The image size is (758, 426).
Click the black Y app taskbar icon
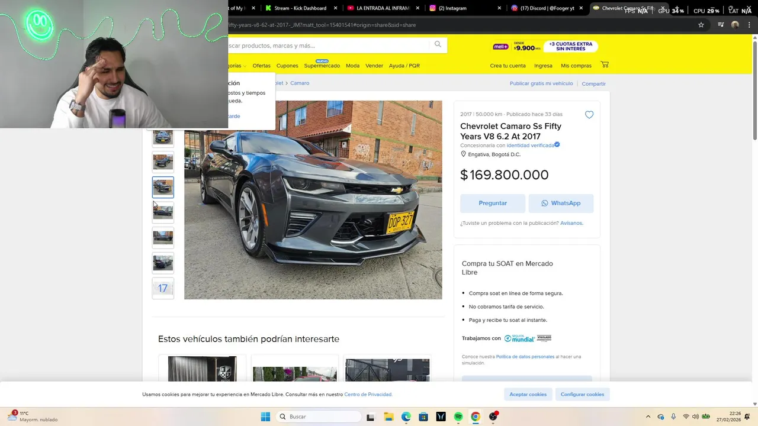click(441, 417)
